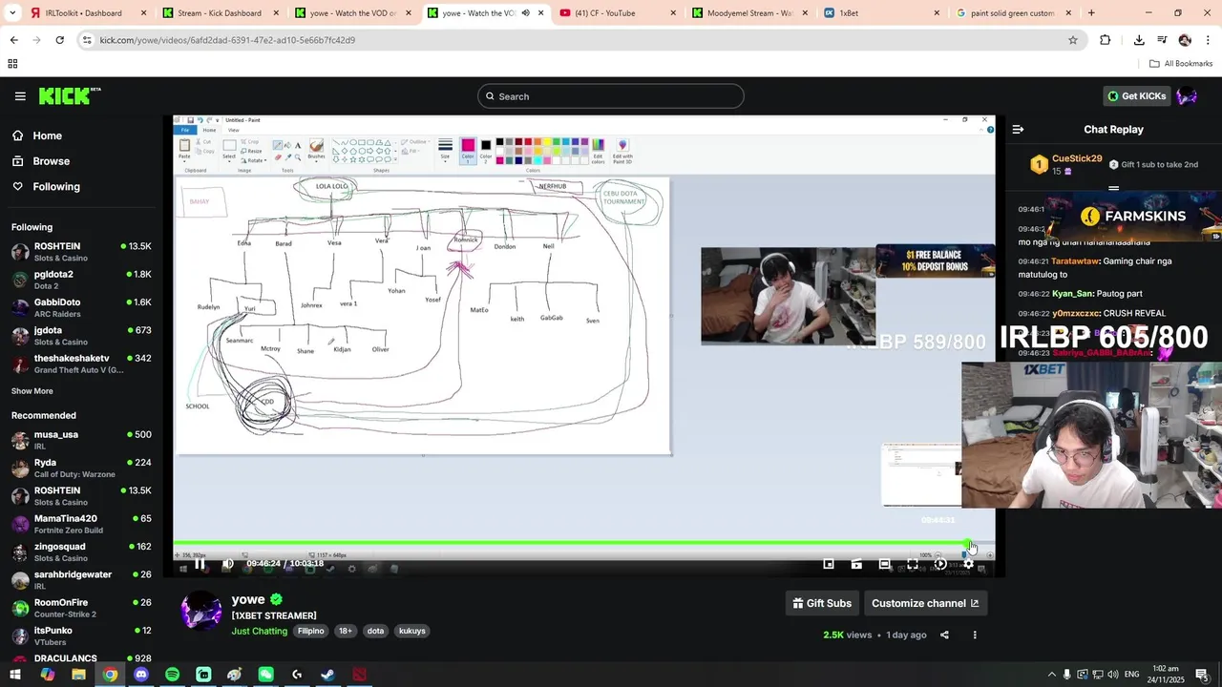Reload the current page
This screenshot has height=687, width=1222.
[x=59, y=40]
